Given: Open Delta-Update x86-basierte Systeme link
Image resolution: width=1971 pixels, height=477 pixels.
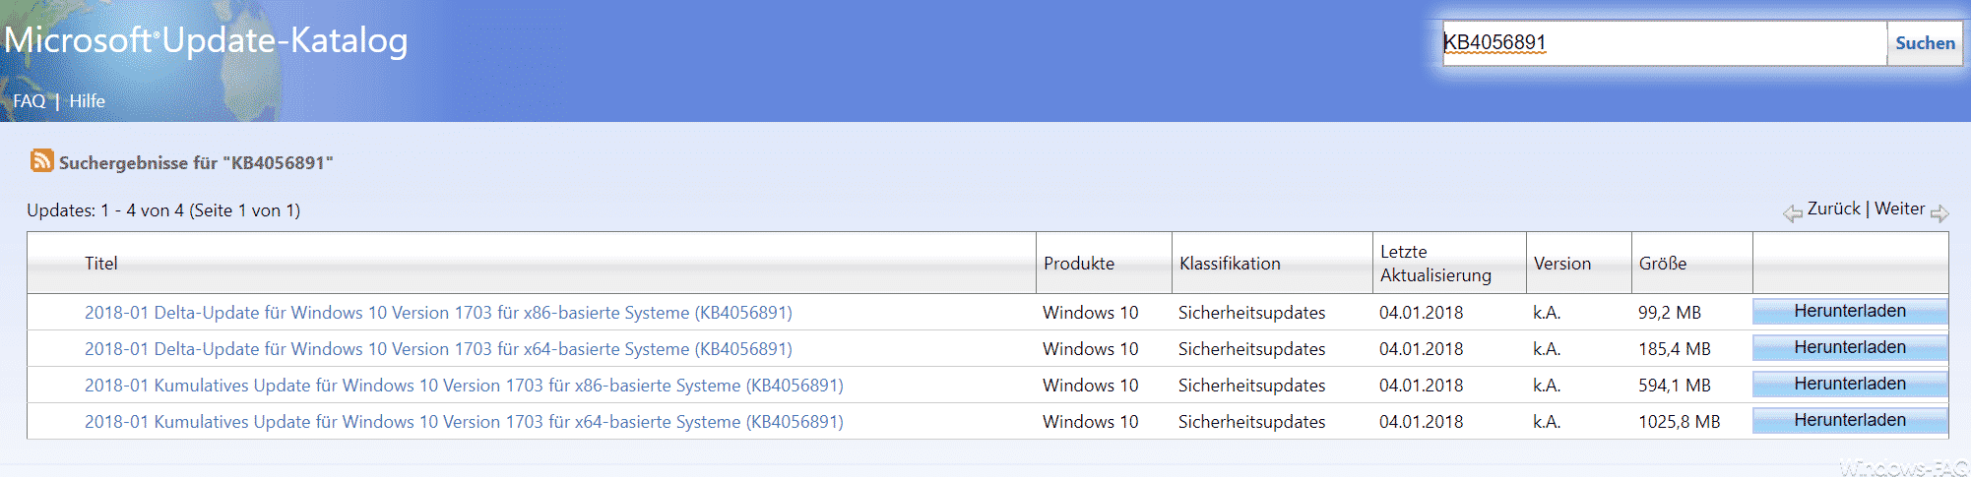Looking at the screenshot, I should coord(438,313).
